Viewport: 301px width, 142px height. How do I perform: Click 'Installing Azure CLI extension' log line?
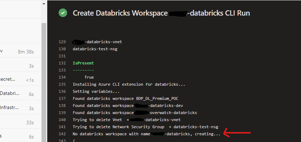(x=129, y=84)
